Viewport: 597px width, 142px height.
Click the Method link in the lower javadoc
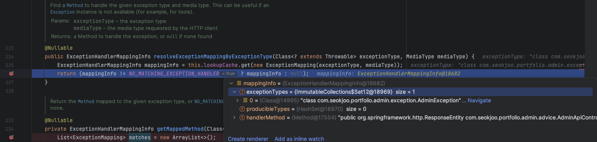click(x=86, y=101)
